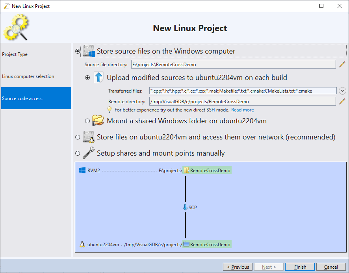Choose Mount a shared Windows folder radio option
Image resolution: width=349 pixels, height=273 pixels.
click(x=87, y=121)
